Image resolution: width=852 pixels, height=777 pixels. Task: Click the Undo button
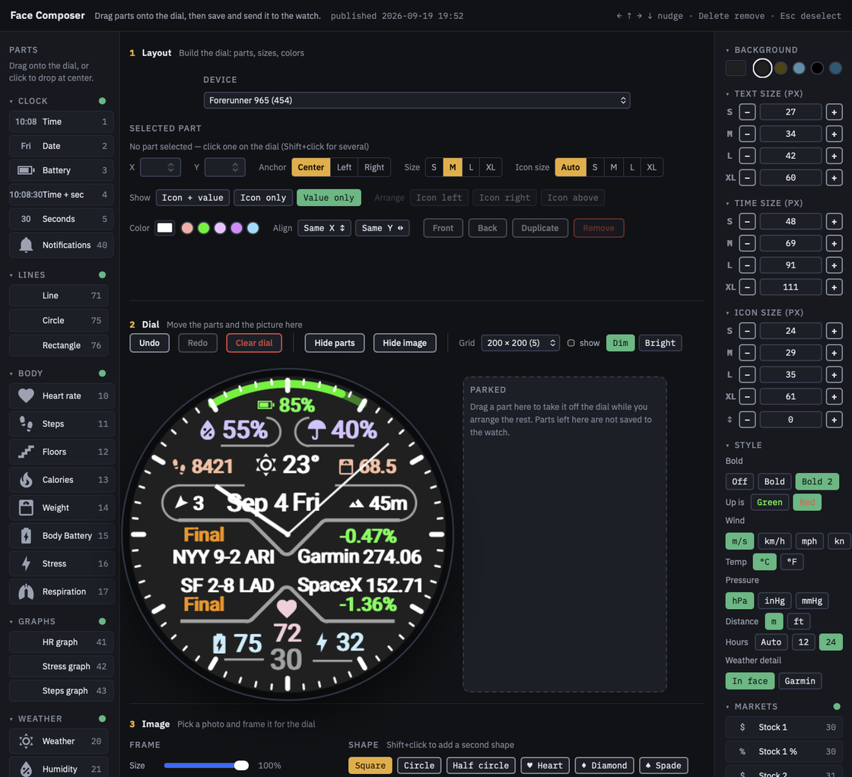click(x=149, y=343)
